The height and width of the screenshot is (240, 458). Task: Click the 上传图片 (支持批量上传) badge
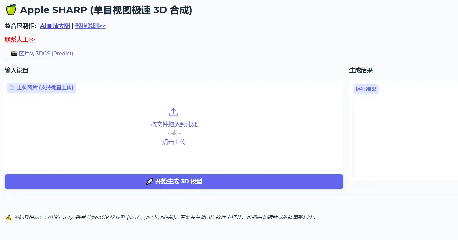(41, 88)
